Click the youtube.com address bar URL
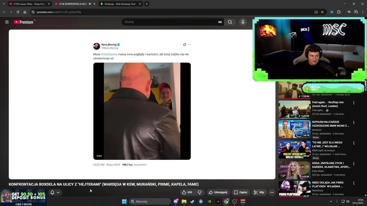The image size is (367, 206). 59,12
